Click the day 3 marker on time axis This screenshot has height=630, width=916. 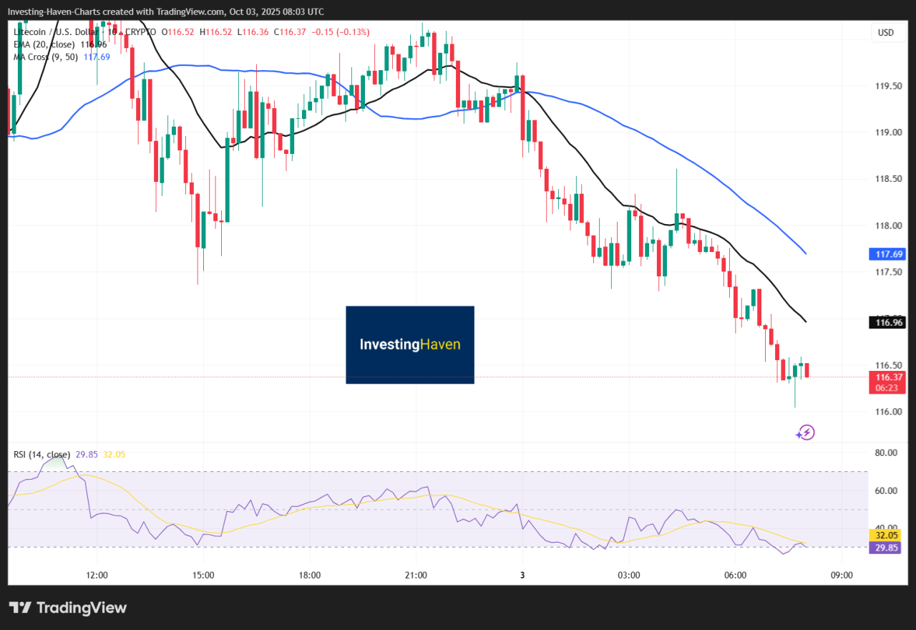[522, 575]
